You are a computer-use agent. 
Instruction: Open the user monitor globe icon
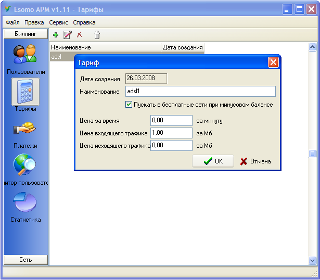tap(24, 164)
